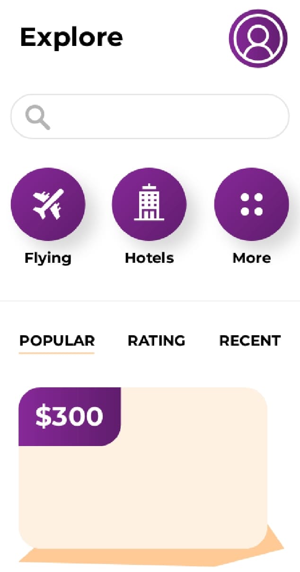Switch to the POPULAR tab

click(57, 340)
